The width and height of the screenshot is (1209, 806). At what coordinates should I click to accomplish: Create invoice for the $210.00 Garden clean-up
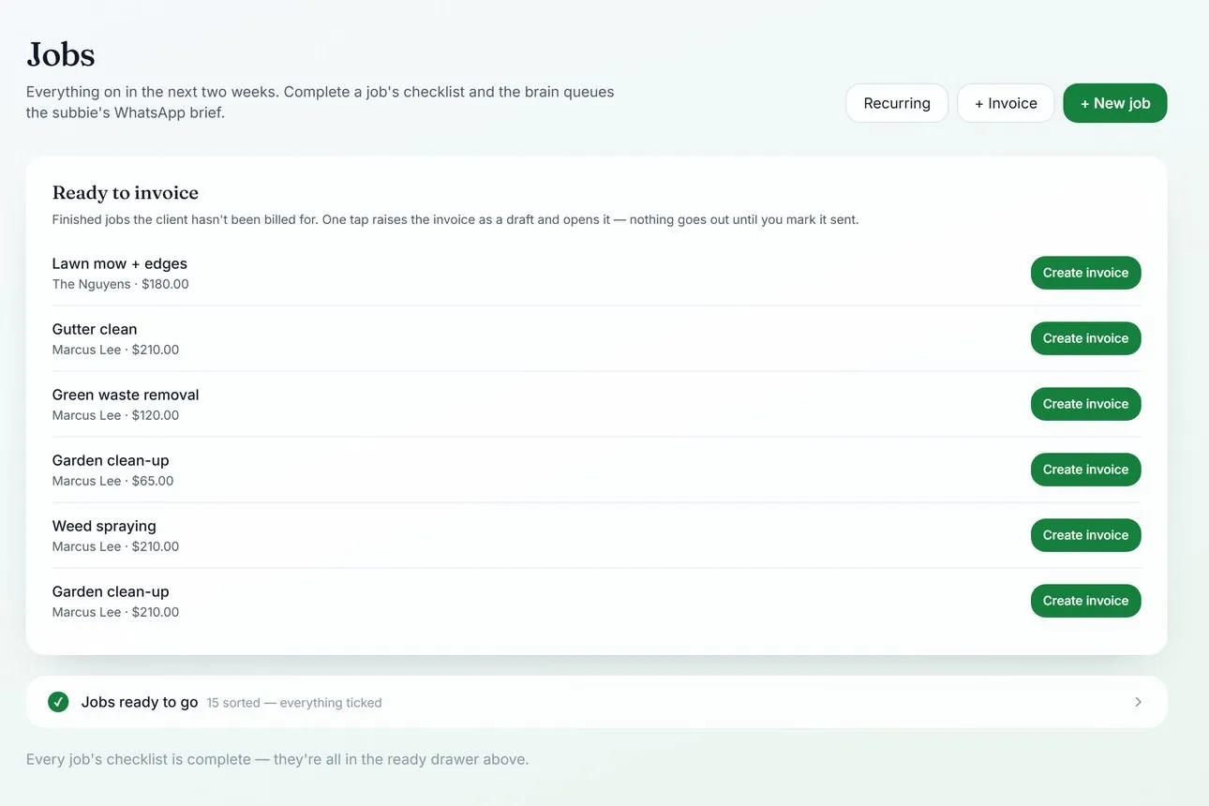point(1085,601)
